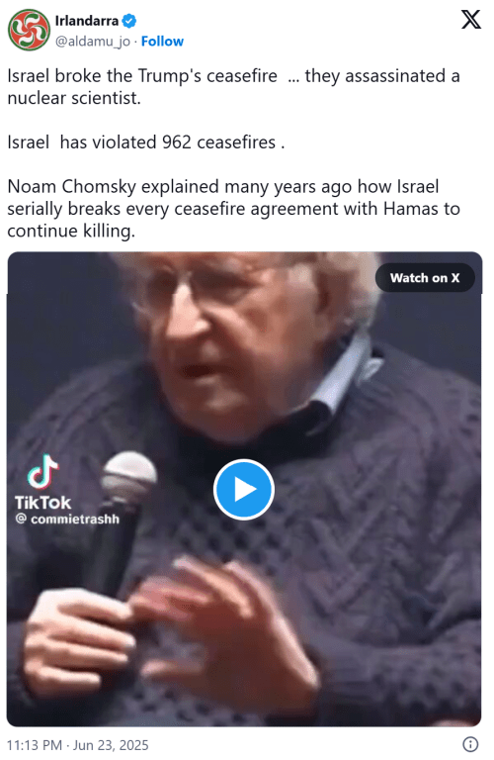The height and width of the screenshot is (760, 494).
Task: Open the X logo link
Action: 470,21
